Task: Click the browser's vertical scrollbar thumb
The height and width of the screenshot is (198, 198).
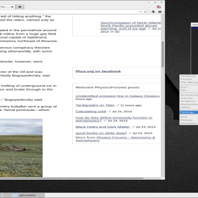Action: click(x=163, y=54)
